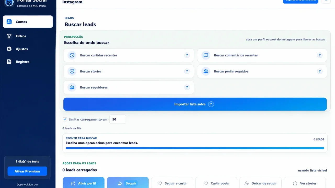Click the "Buscar leads" heading

(x=80, y=25)
